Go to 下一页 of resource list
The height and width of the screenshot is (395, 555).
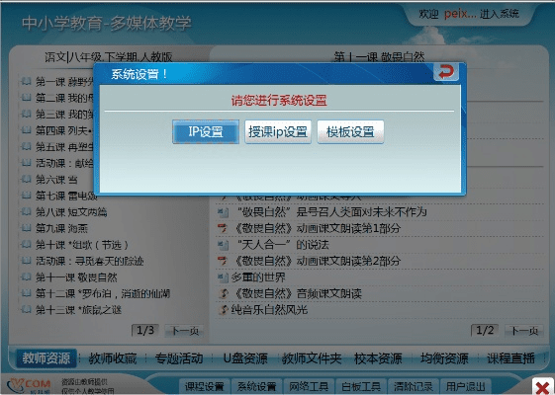click(x=525, y=331)
